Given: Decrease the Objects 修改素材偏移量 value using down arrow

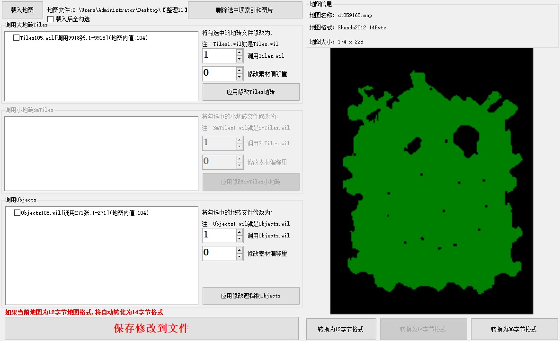Looking at the screenshot, I should tap(240, 257).
